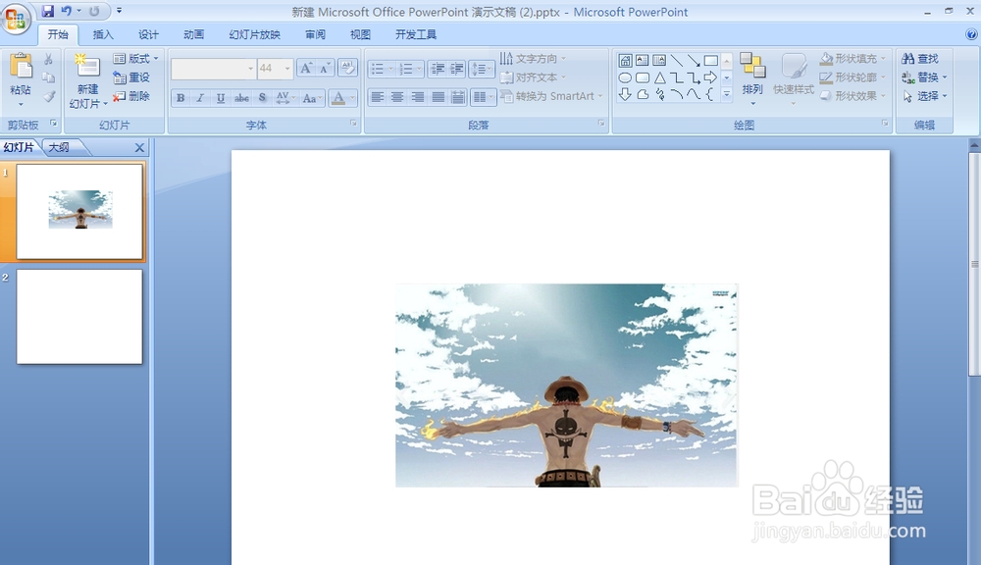Clear all formatting icon

pyautogui.click(x=347, y=68)
